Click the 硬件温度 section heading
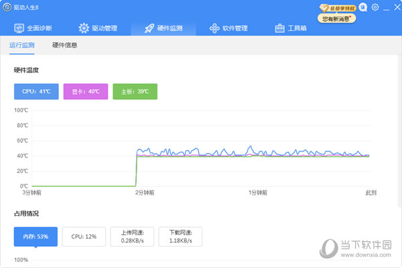402x268 pixels. (26, 70)
